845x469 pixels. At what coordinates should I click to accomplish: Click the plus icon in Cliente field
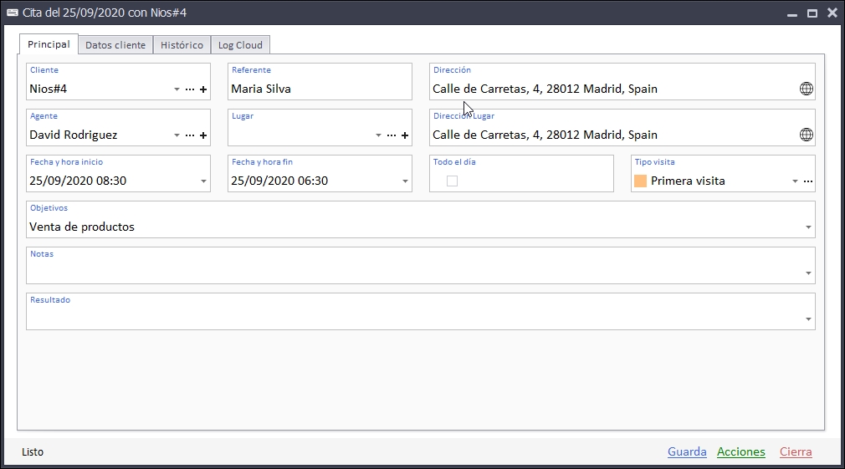click(x=203, y=89)
